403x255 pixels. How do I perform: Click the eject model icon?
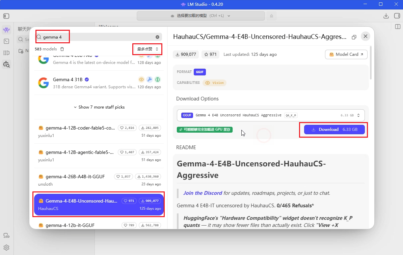coord(271,16)
